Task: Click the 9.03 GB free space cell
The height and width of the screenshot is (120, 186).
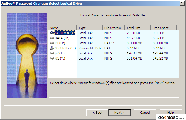Action: pyautogui.click(x=158, y=33)
